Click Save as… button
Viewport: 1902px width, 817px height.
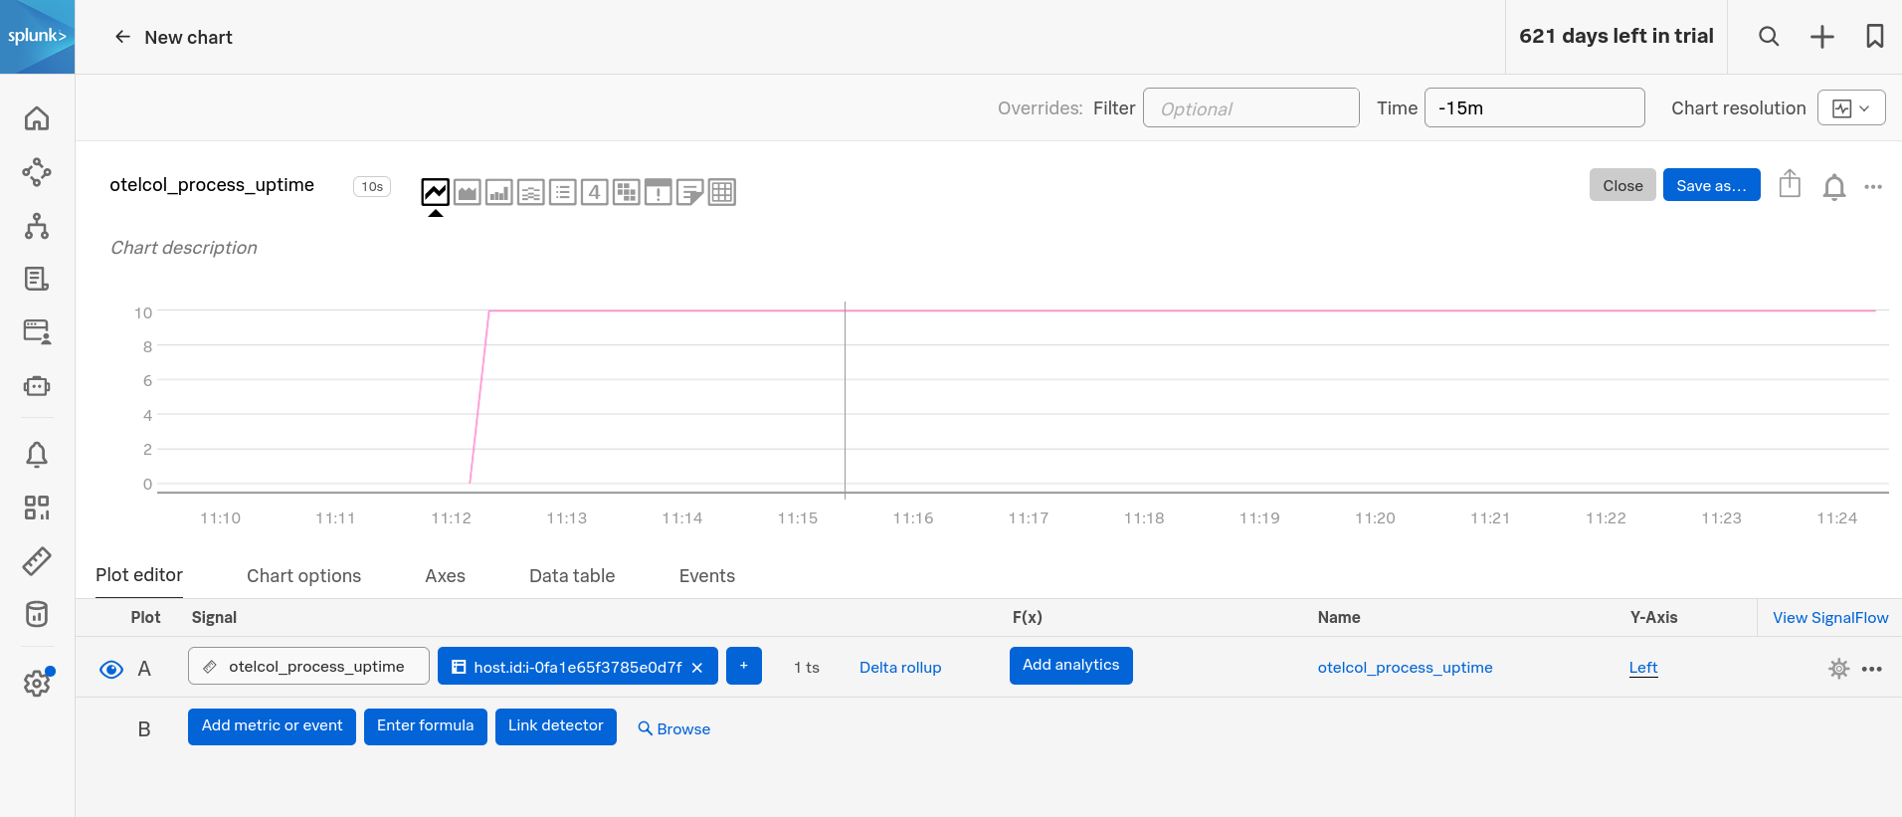[x=1711, y=185]
